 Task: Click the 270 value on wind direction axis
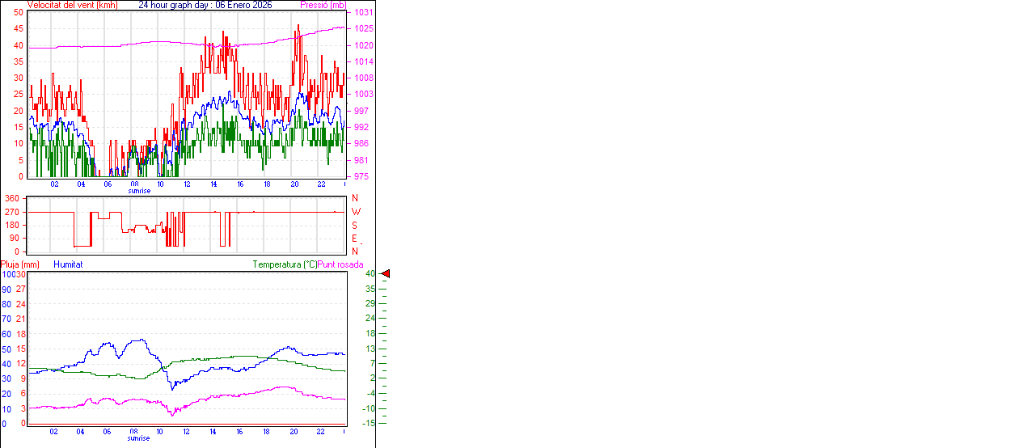pos(12,212)
